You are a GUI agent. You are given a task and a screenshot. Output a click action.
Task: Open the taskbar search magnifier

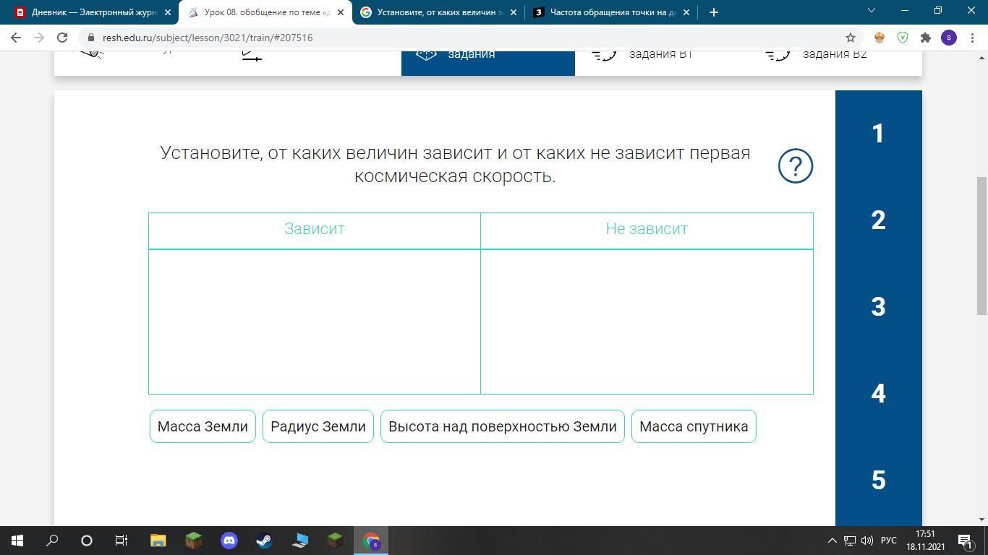(52, 541)
